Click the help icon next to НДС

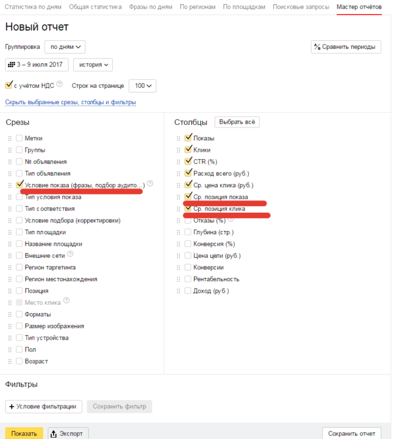tap(59, 84)
